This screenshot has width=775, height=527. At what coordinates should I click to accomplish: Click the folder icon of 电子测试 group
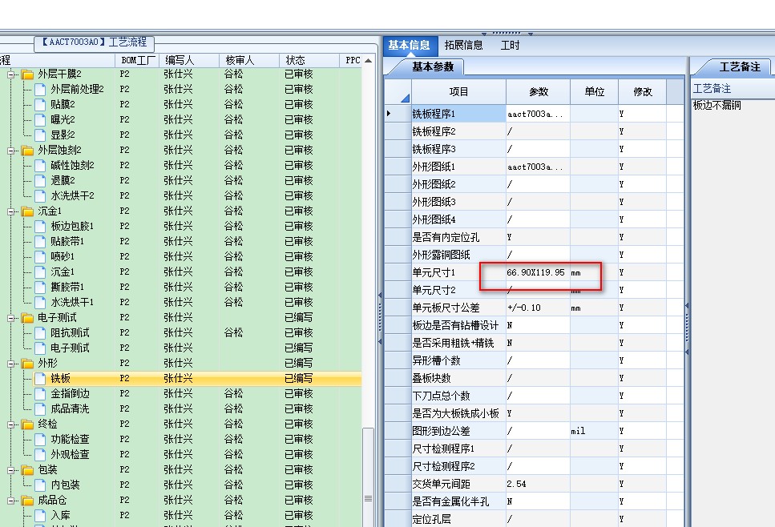pos(28,318)
